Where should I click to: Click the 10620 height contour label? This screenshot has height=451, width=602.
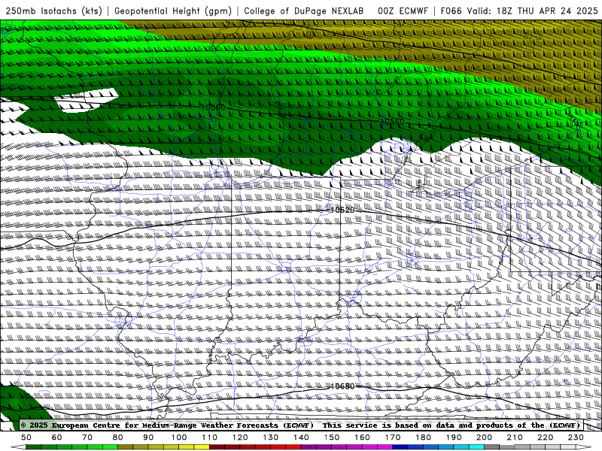tap(342, 210)
